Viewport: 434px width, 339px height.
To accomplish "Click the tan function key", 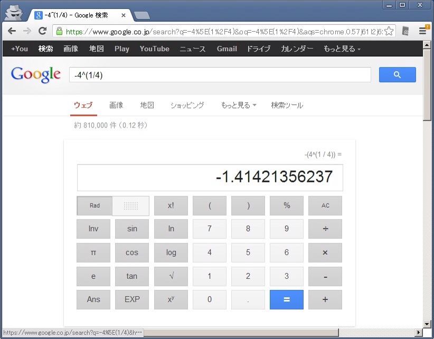I will 132,276.
